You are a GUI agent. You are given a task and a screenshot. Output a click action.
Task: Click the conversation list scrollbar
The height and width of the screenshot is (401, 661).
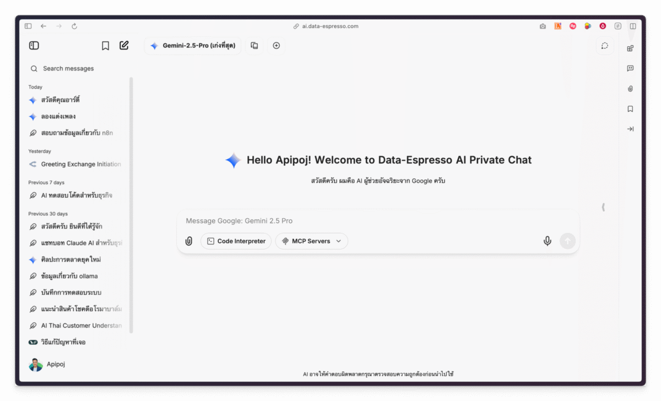pos(131,205)
